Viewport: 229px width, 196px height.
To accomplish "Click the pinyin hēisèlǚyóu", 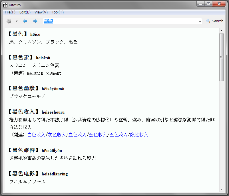I will click(x=52, y=151).
